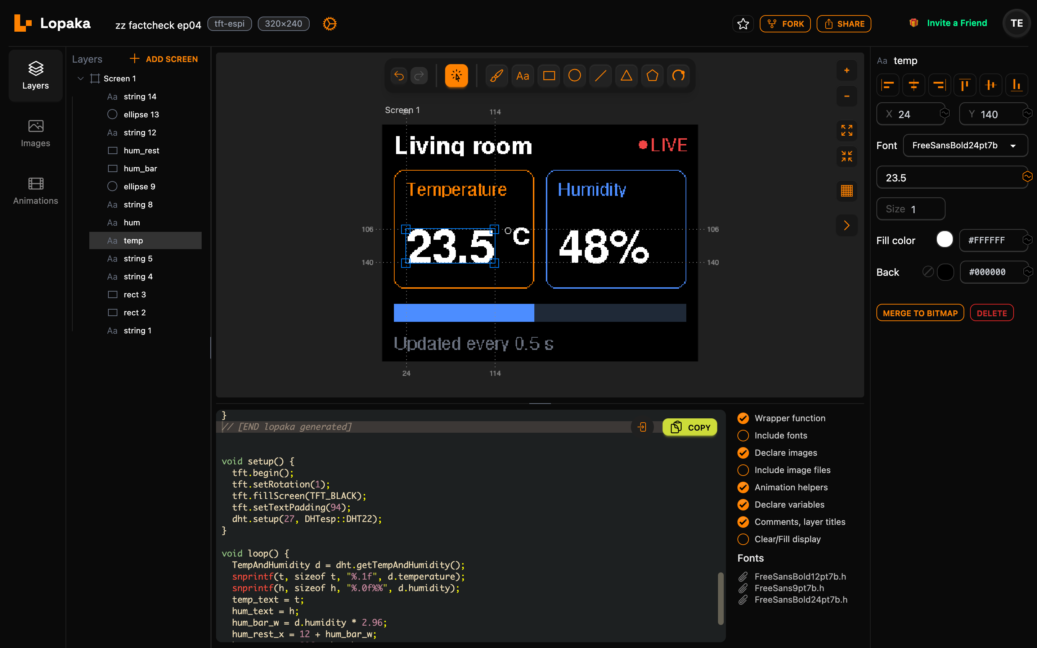Screen dimensions: 1037x648
Task: Click the fit-to-screen expand icon
Action: [x=847, y=130]
